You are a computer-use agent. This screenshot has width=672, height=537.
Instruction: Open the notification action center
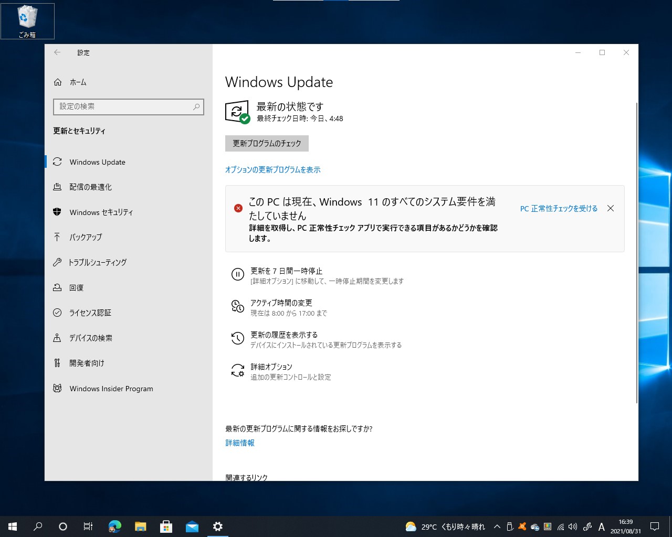655,527
